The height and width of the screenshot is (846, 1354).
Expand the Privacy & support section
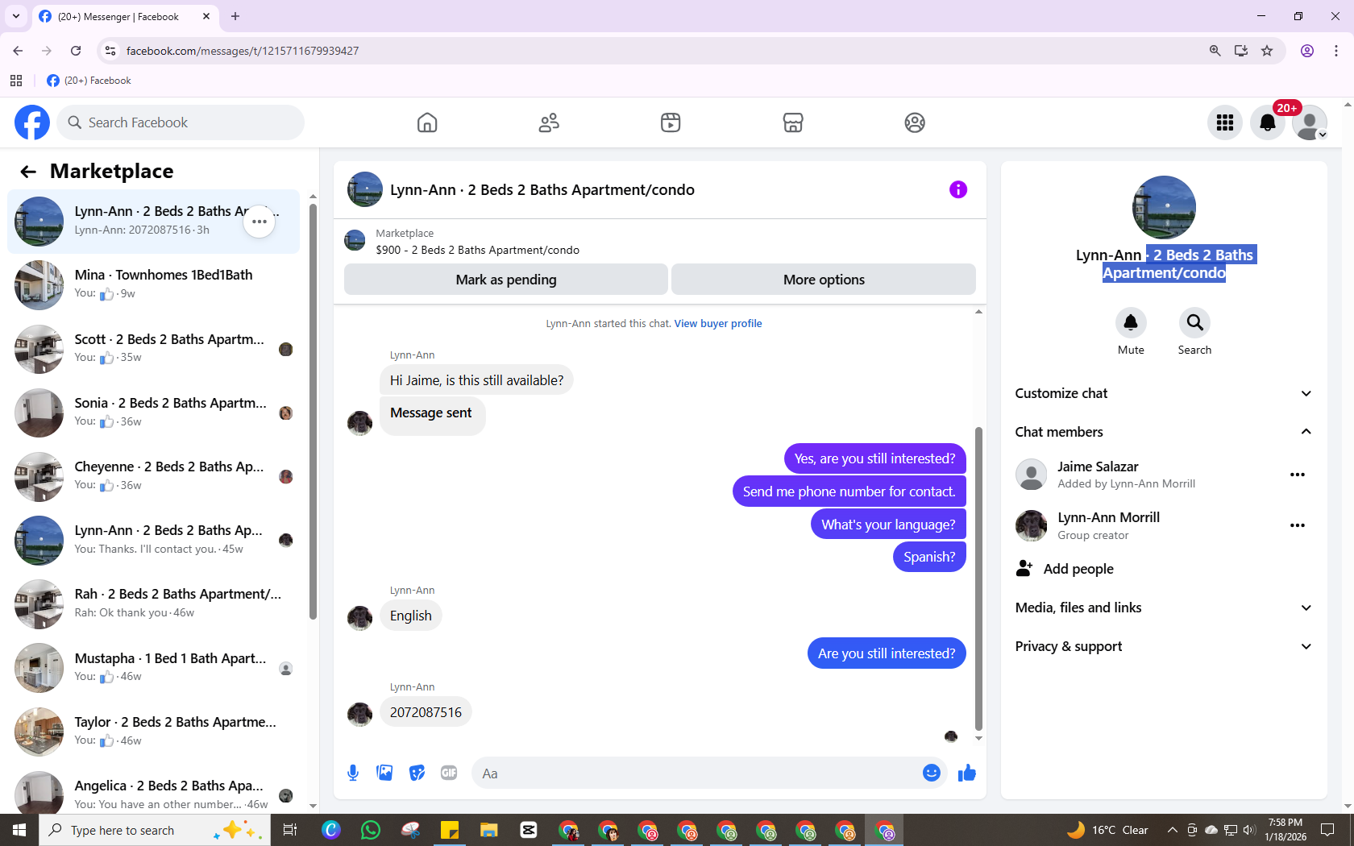click(x=1163, y=646)
